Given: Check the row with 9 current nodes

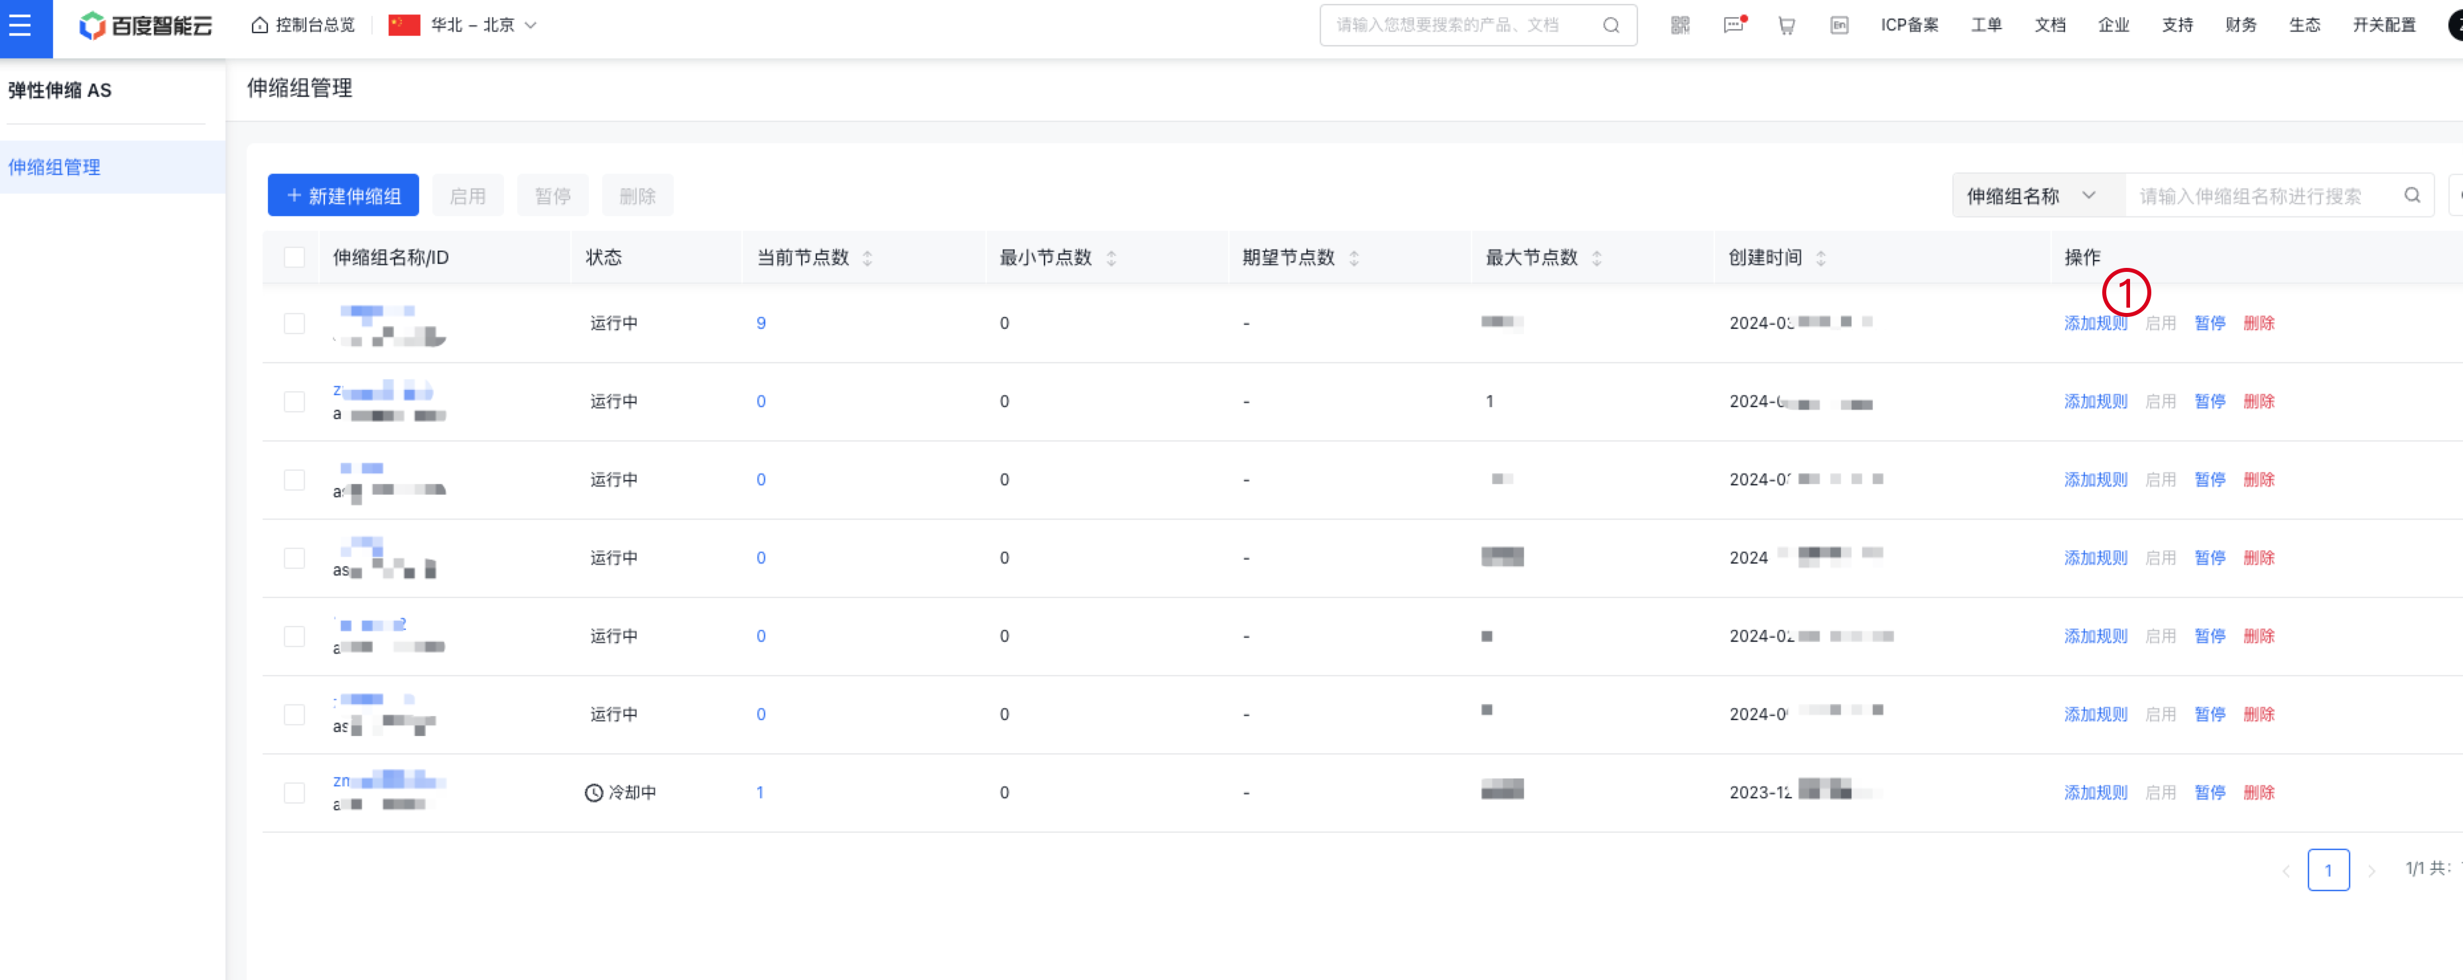Looking at the screenshot, I should tap(294, 324).
